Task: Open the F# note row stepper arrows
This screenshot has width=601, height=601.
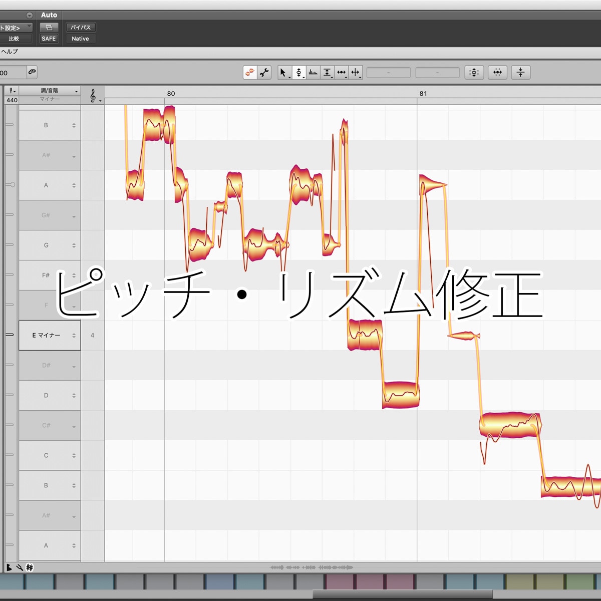Action: coord(74,275)
